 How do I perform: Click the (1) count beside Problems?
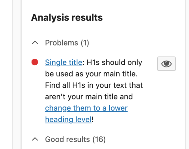85,43
